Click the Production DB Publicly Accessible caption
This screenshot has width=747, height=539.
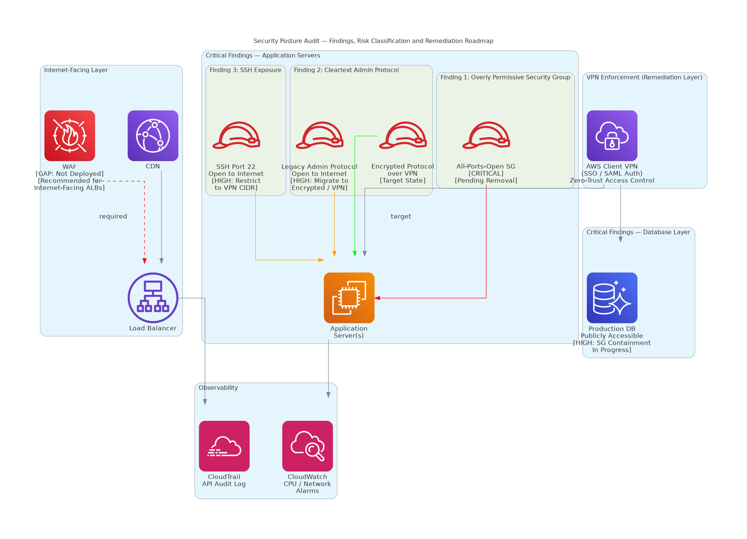pos(612,339)
